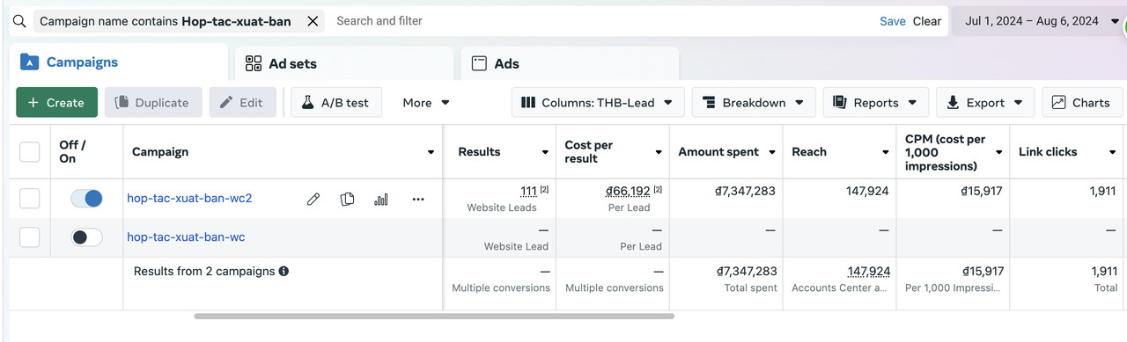Click the horizontal scrollbar under the table
The image size is (1127, 342).
click(x=434, y=316)
